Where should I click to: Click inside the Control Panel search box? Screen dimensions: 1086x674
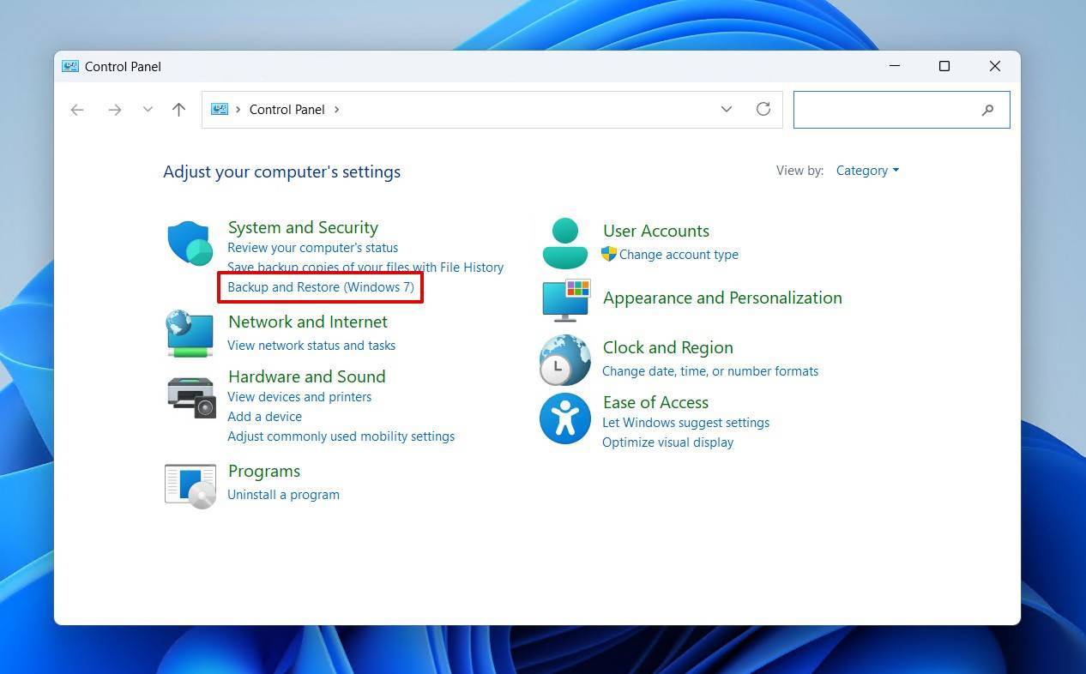pos(886,110)
